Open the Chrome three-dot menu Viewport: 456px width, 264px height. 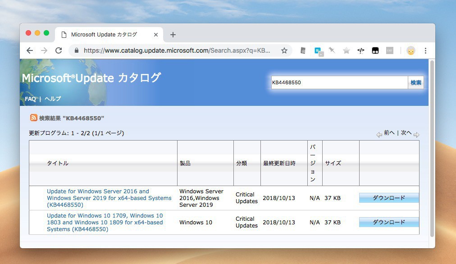(x=425, y=51)
